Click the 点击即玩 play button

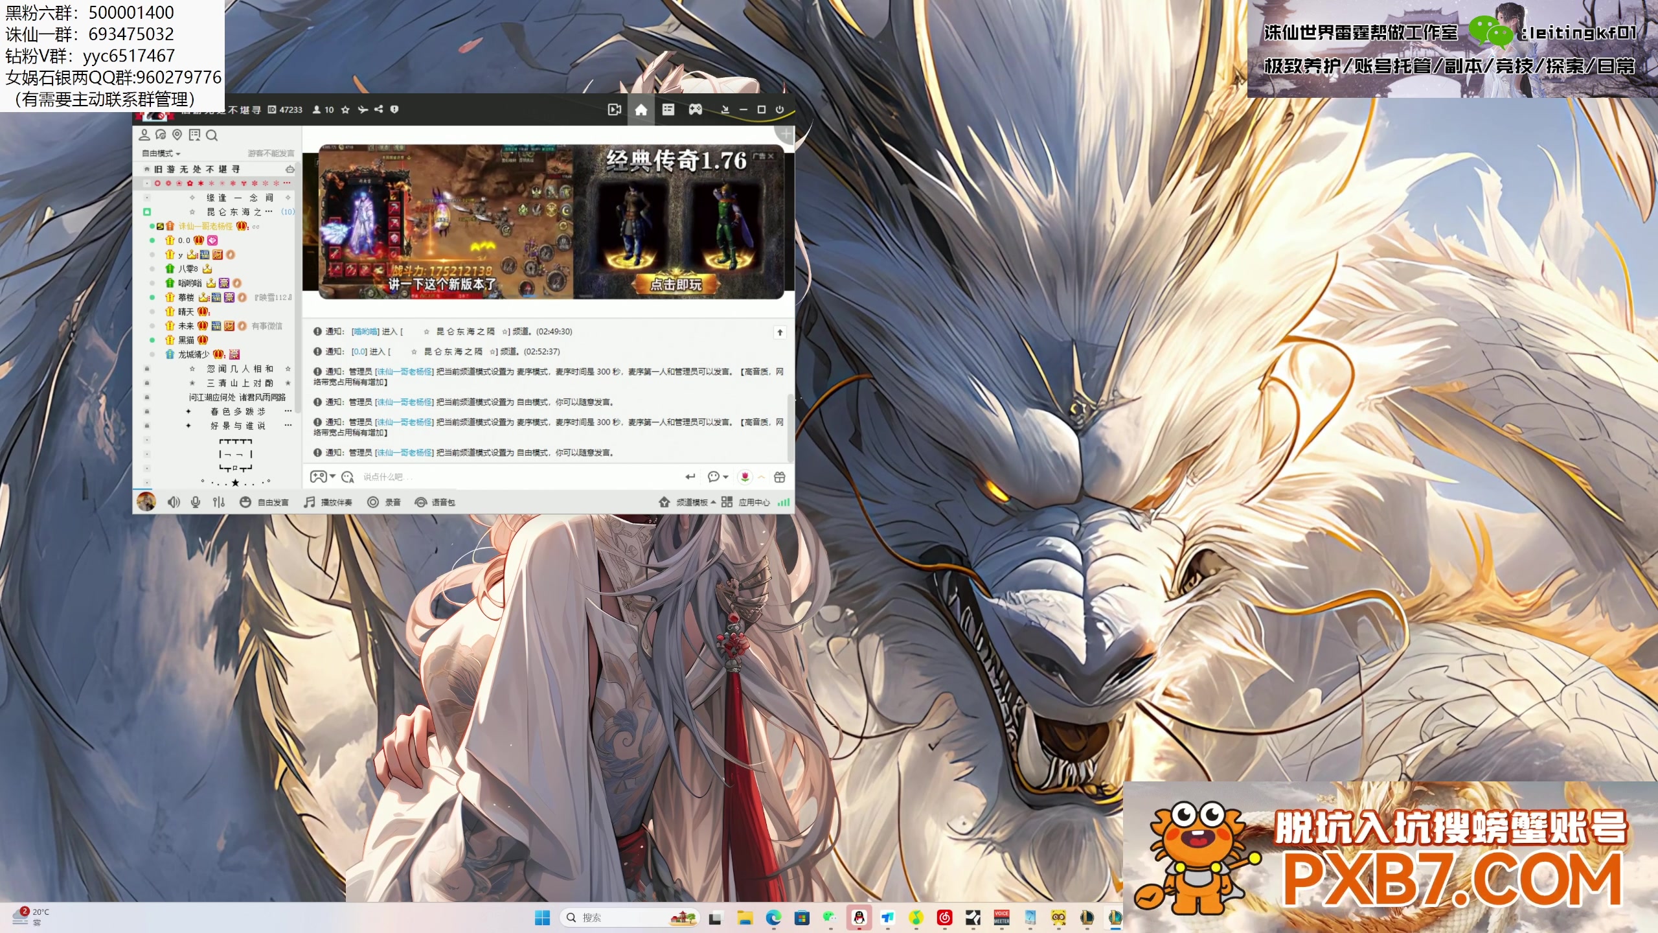pyautogui.click(x=676, y=284)
